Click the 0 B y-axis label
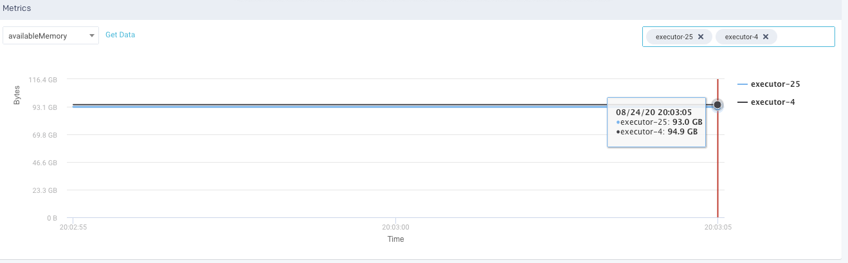848x263 pixels. click(x=51, y=218)
